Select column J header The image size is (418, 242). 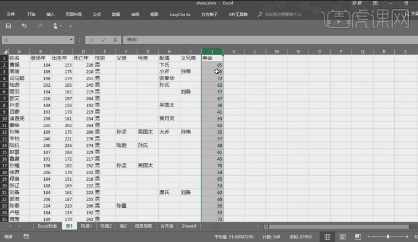[212, 51]
